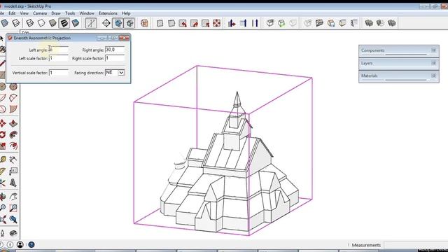448x252 pixels.
Task: Select the Look Around eye tool
Action: tap(13, 233)
